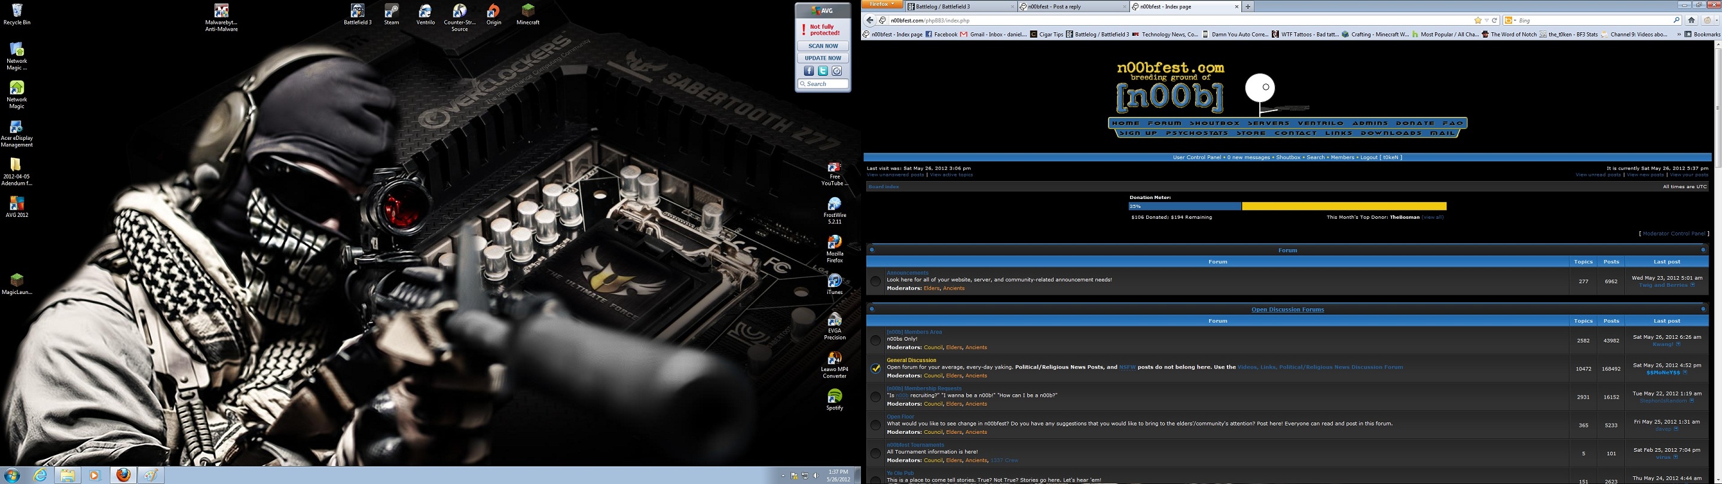Click PSYCHOSTATS in n00bfest navigation banner
Screen dimensions: 1722x484
[x=1196, y=133]
